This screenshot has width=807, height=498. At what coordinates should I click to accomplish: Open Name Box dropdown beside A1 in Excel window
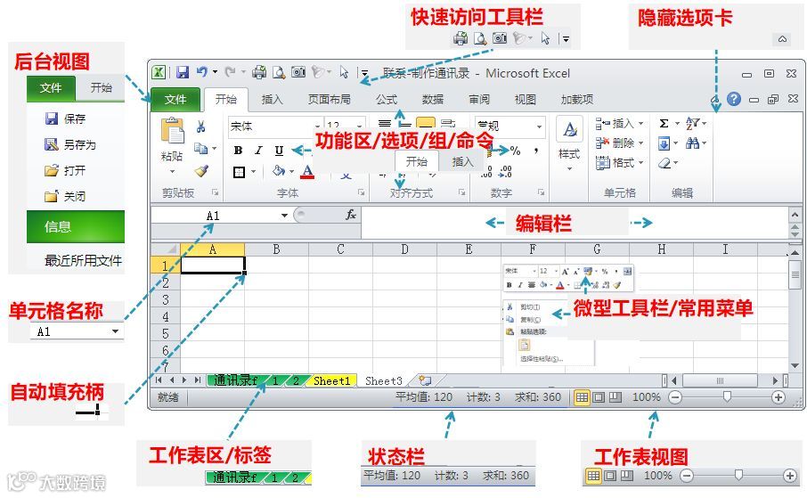(x=284, y=216)
